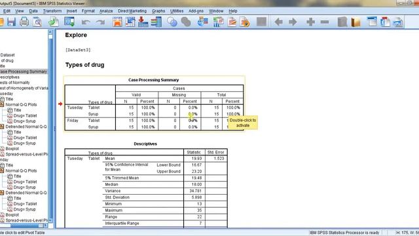Open the Edit menu
The width and height of the screenshot is (419, 236).
[x=7, y=11]
